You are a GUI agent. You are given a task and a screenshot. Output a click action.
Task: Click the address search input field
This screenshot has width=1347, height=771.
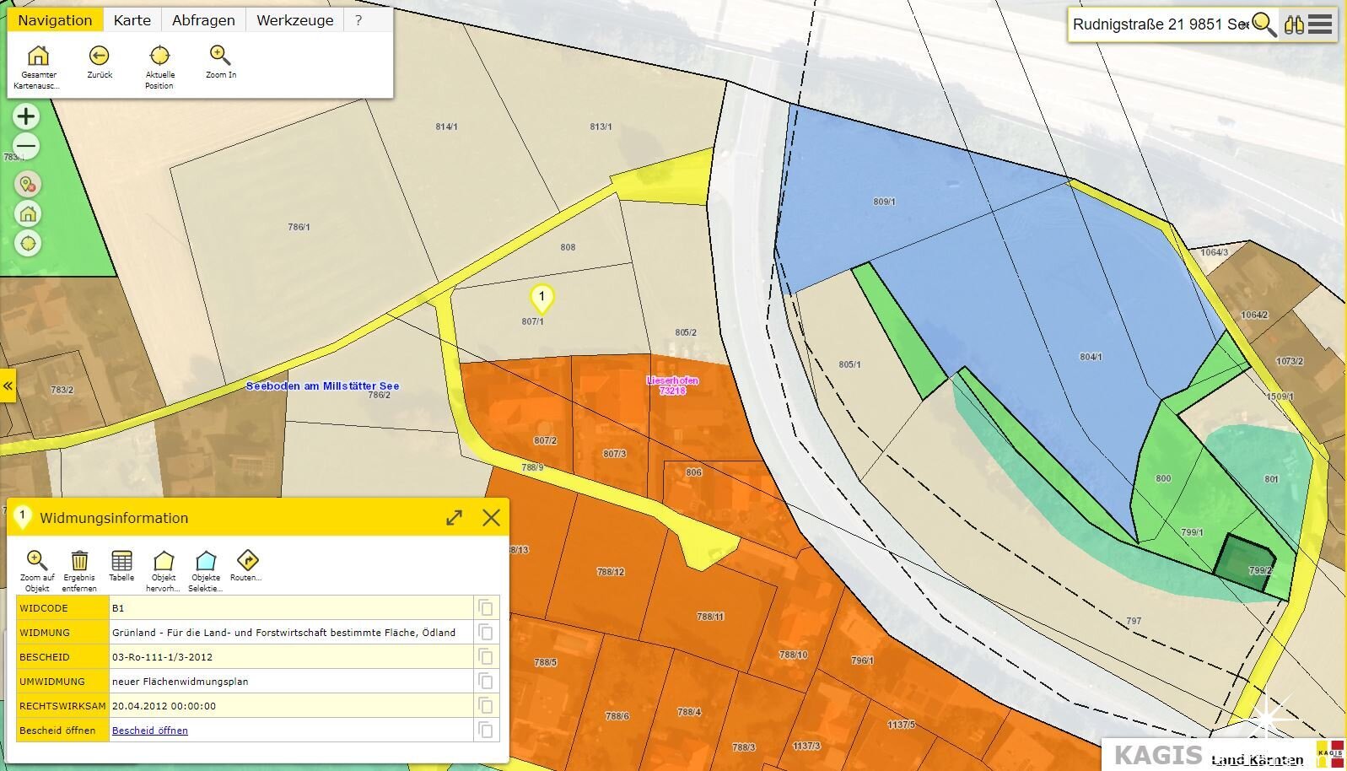(x=1159, y=24)
